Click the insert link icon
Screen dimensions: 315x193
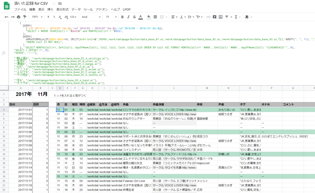tap(209, 17)
